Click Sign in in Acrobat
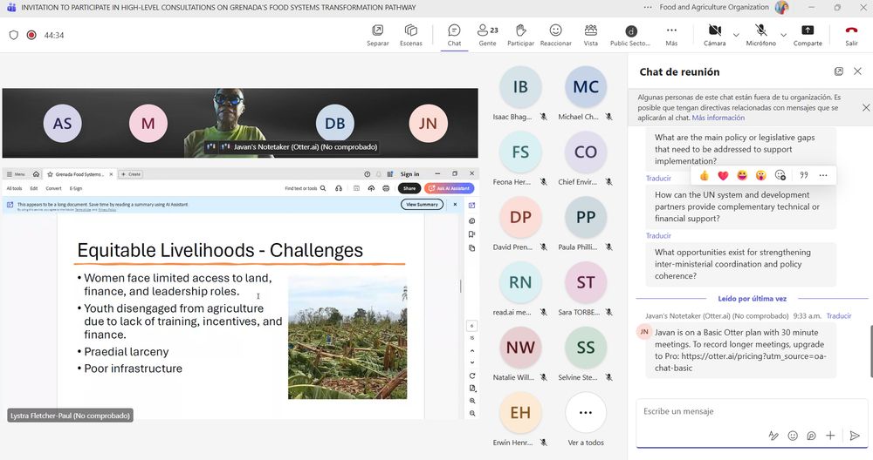The image size is (873, 460). click(x=409, y=174)
